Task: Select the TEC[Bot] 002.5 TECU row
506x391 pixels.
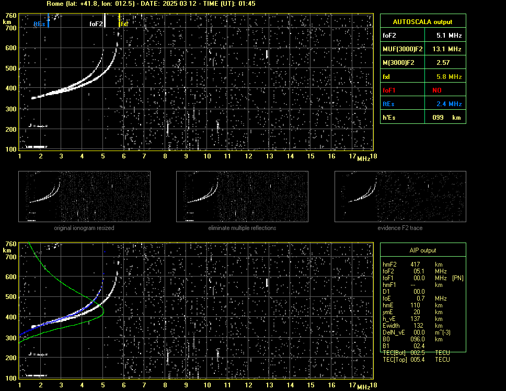Action: pos(416,353)
